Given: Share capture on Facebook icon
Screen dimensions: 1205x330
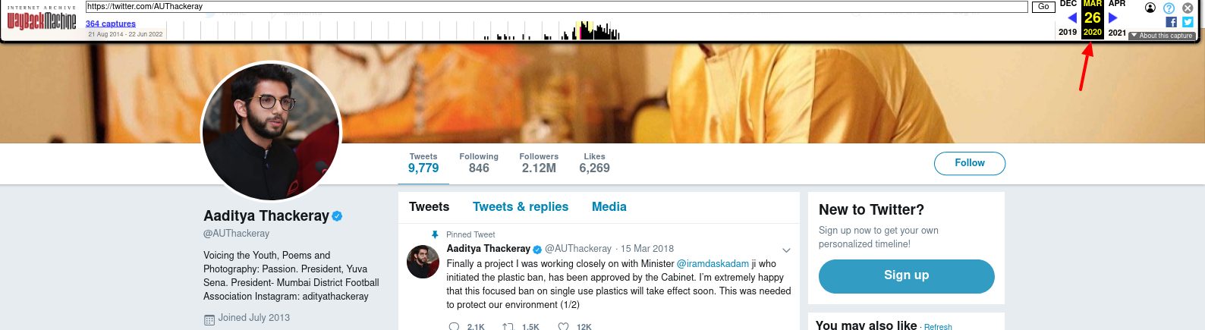Looking at the screenshot, I should 1171,22.
